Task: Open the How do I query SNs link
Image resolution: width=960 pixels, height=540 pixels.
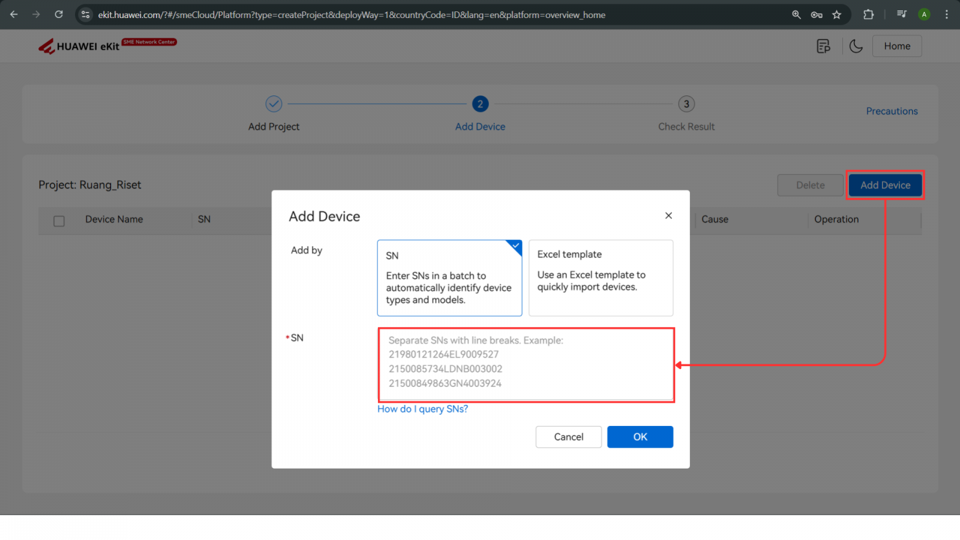Action: [422, 409]
